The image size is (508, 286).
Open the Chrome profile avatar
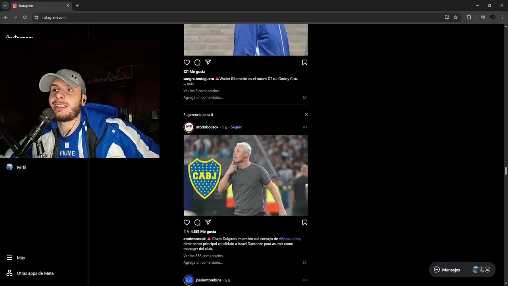(x=493, y=17)
